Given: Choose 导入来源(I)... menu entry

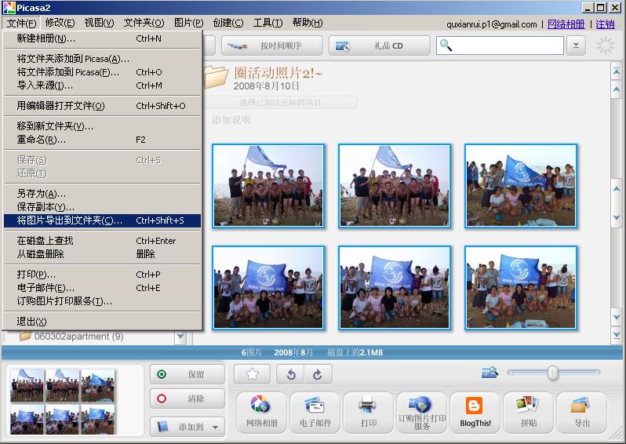Looking at the screenshot, I should click(102, 86).
